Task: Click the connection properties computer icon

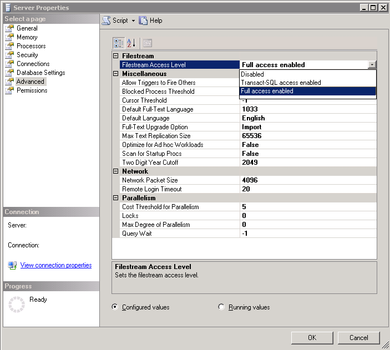Action: pos(12,265)
